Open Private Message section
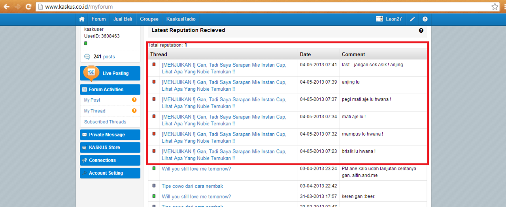Image resolution: width=506 pixels, height=207 pixels. [107, 135]
